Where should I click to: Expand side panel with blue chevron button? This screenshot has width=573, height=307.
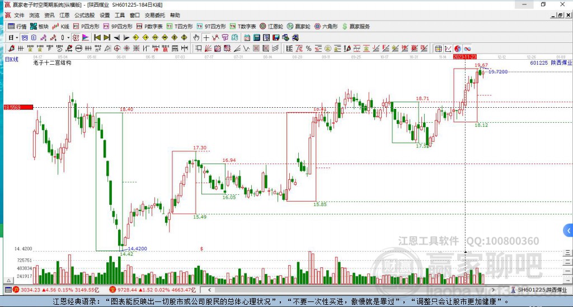(x=568, y=231)
